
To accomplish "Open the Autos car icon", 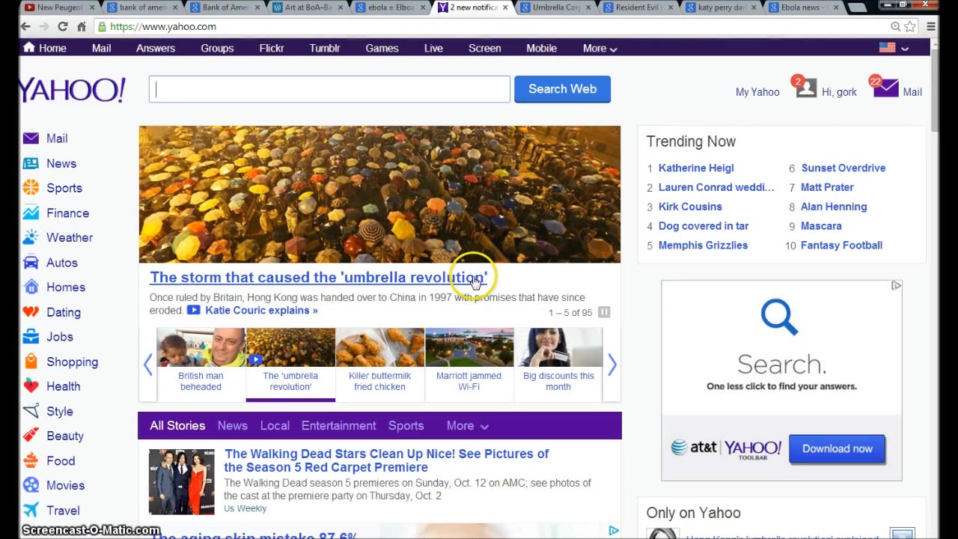I will pos(31,263).
